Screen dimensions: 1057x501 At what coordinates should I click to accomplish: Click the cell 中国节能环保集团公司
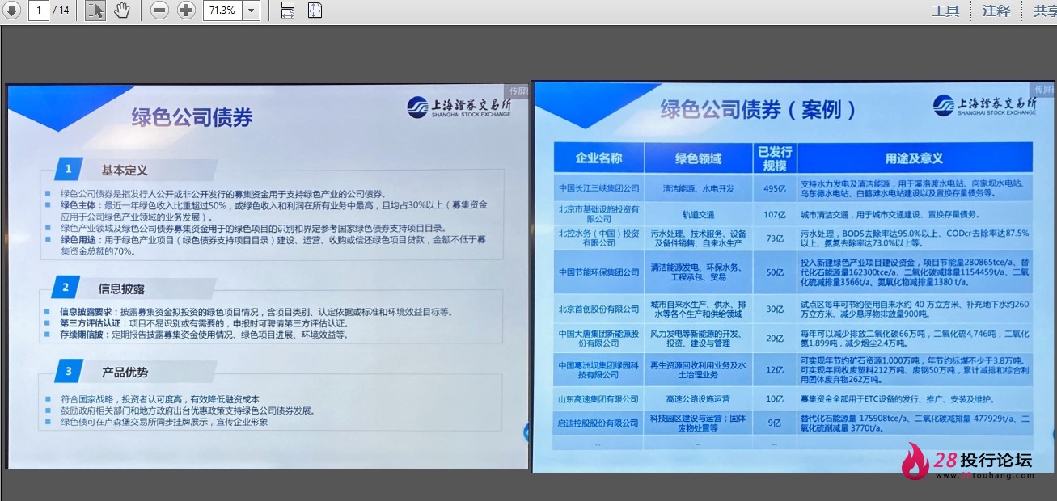(x=598, y=272)
